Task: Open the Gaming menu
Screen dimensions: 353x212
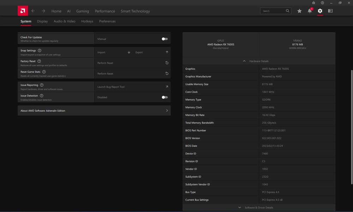Action: (x=83, y=11)
